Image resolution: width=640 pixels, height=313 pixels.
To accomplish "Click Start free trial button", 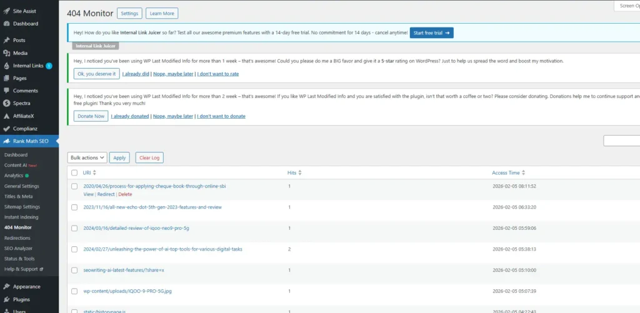I will [x=431, y=32].
